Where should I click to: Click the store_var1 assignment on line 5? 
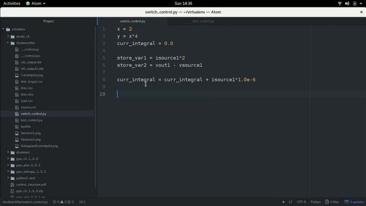tap(151, 58)
